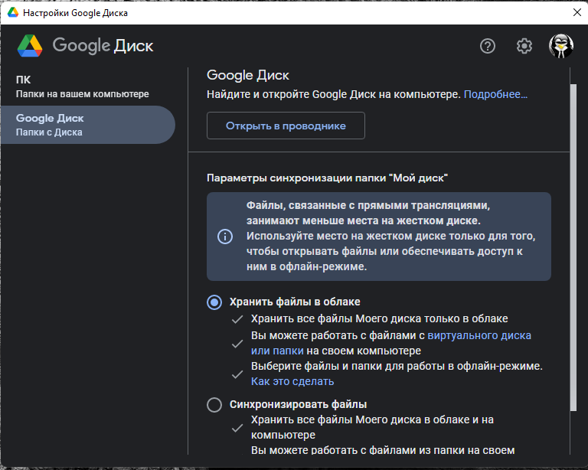This screenshot has height=470, width=588.
Task: Switch to the "ПК" sidebar section
Action: 82,86
